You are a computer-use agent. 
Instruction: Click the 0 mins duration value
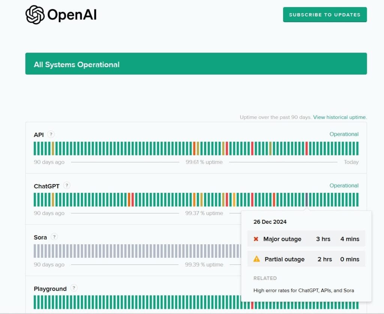click(x=350, y=259)
